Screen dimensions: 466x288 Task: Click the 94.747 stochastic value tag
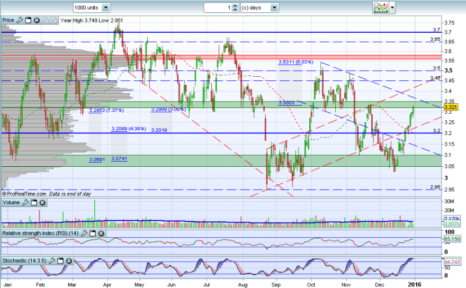(x=452, y=262)
